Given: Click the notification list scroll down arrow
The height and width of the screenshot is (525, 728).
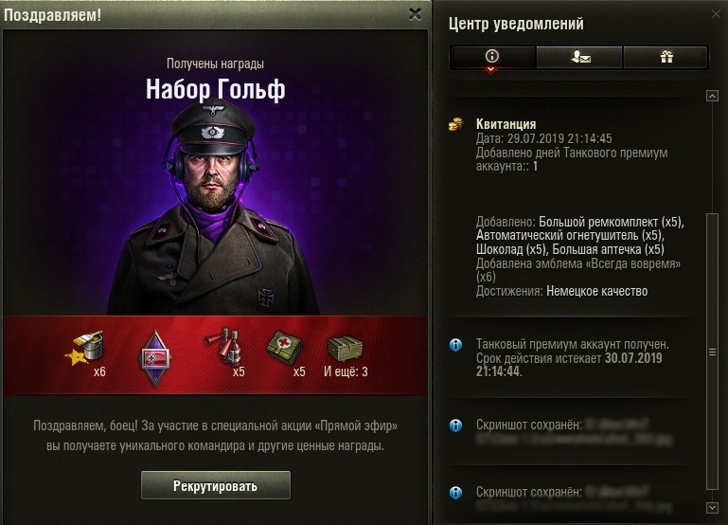Looking at the screenshot, I should tap(712, 508).
